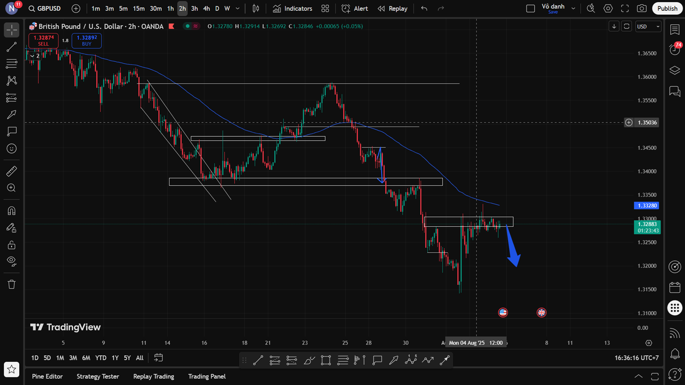Toggle lock all drawings

(12, 245)
